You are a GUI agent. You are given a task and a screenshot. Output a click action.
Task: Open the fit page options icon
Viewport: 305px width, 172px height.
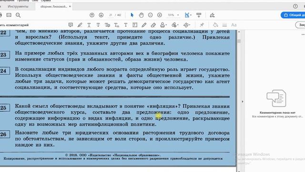188,15
